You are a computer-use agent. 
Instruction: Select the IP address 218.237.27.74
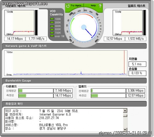[x=49, y=118]
